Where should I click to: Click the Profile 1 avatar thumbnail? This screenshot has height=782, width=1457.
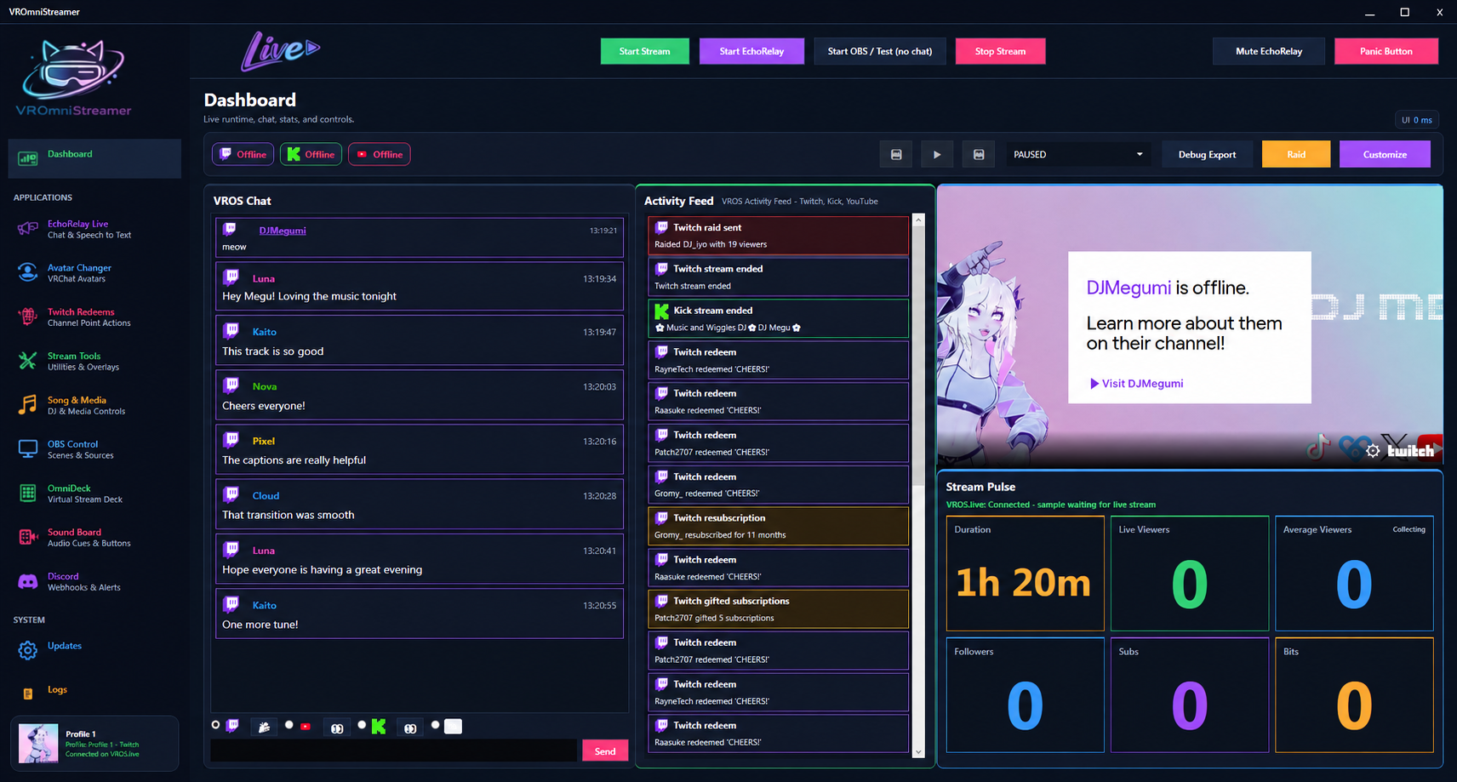(38, 744)
